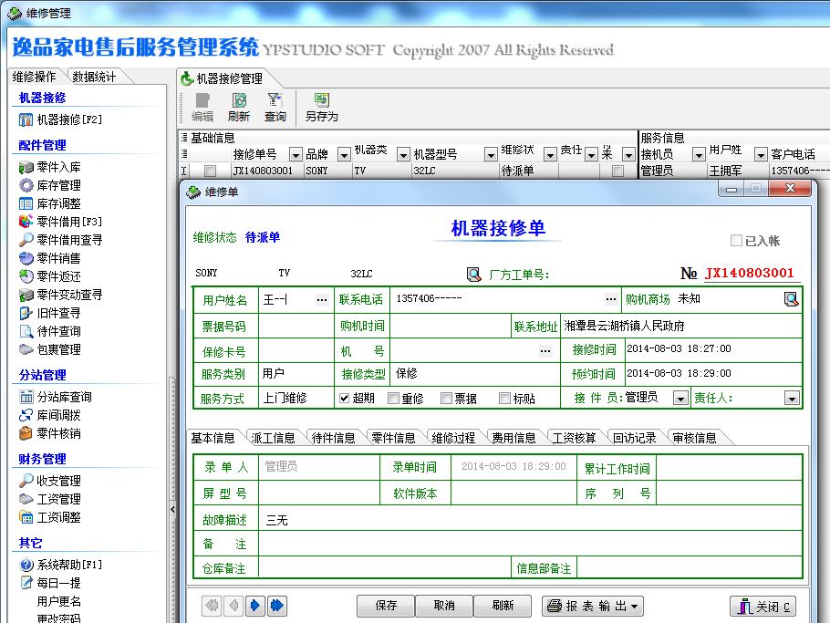Click into the 故障描述 input field

(529, 519)
